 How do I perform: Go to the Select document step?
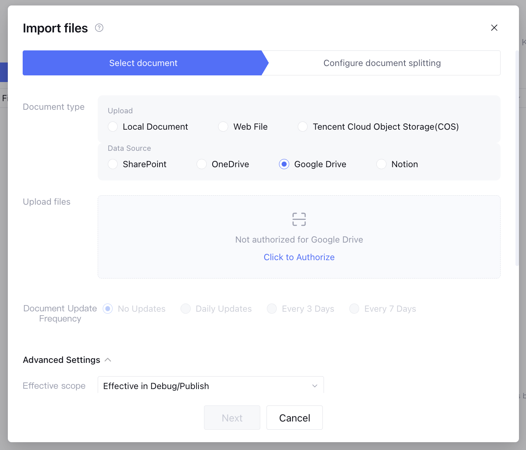[x=143, y=63]
